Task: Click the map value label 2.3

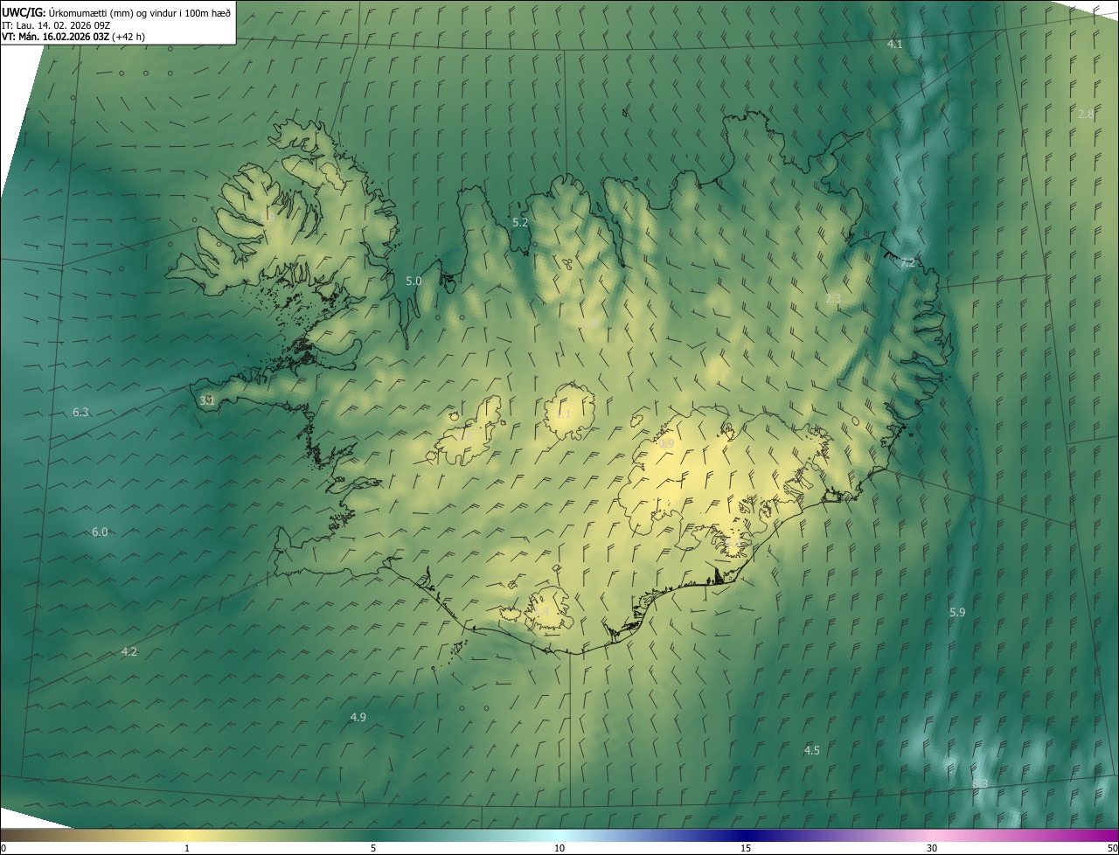Action: pyautogui.click(x=832, y=299)
